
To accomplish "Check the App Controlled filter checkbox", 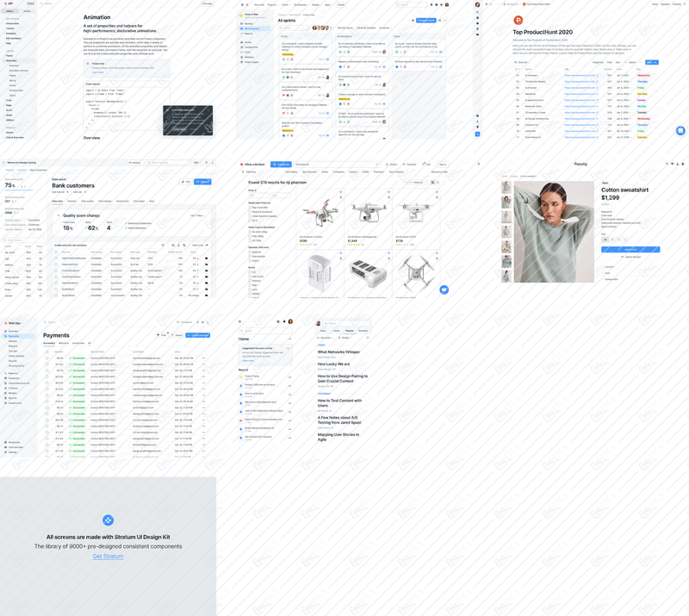I will click(250, 208).
